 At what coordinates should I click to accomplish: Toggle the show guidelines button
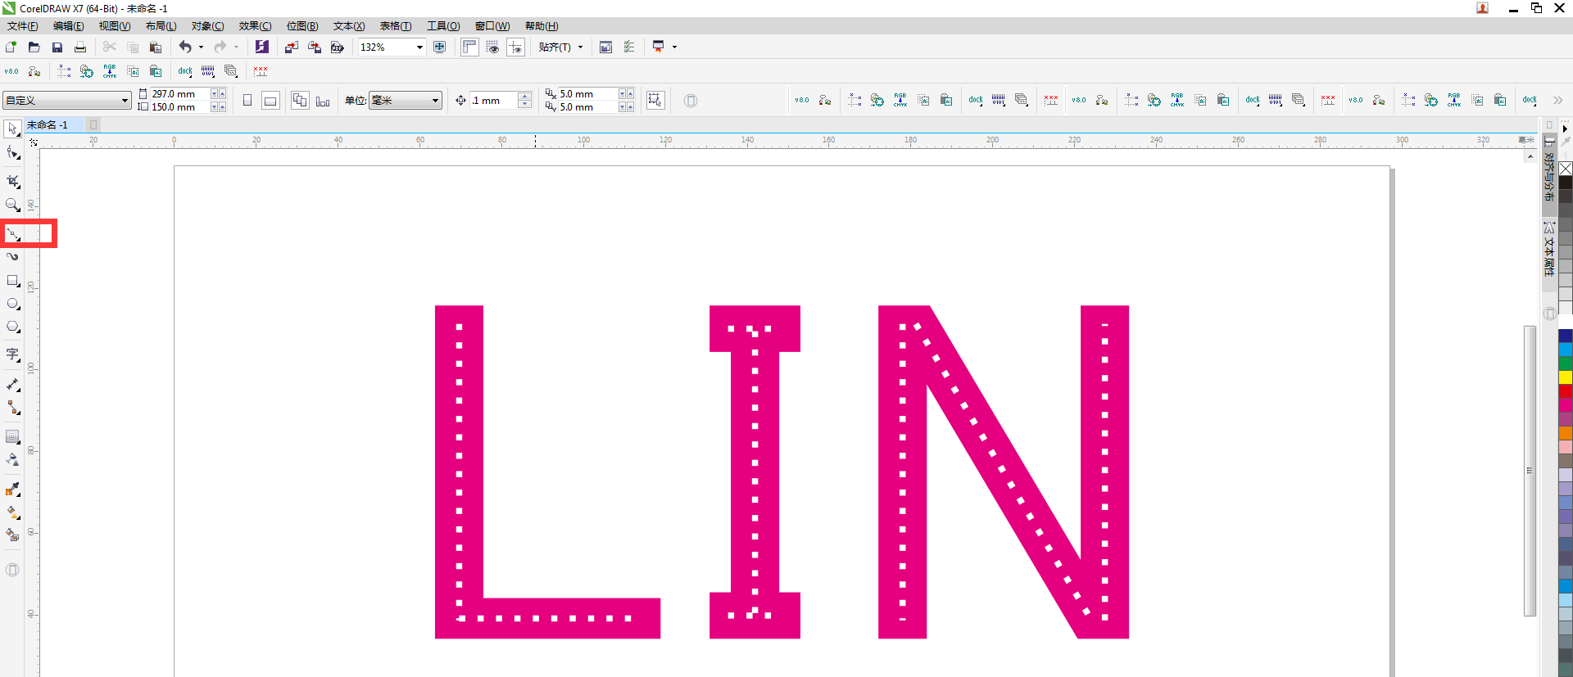[x=515, y=47]
